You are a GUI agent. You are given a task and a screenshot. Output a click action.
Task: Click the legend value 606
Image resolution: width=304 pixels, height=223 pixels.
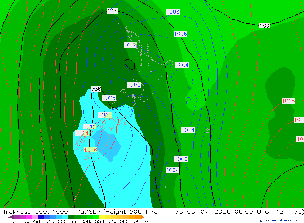147,221
